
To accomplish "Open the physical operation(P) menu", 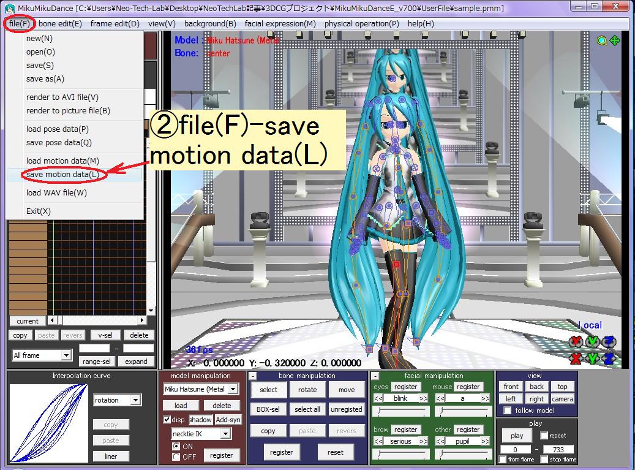I will pos(362,23).
